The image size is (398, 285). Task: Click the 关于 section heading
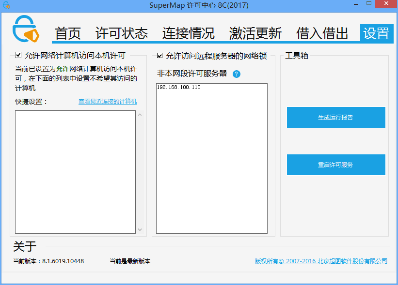point(25,246)
